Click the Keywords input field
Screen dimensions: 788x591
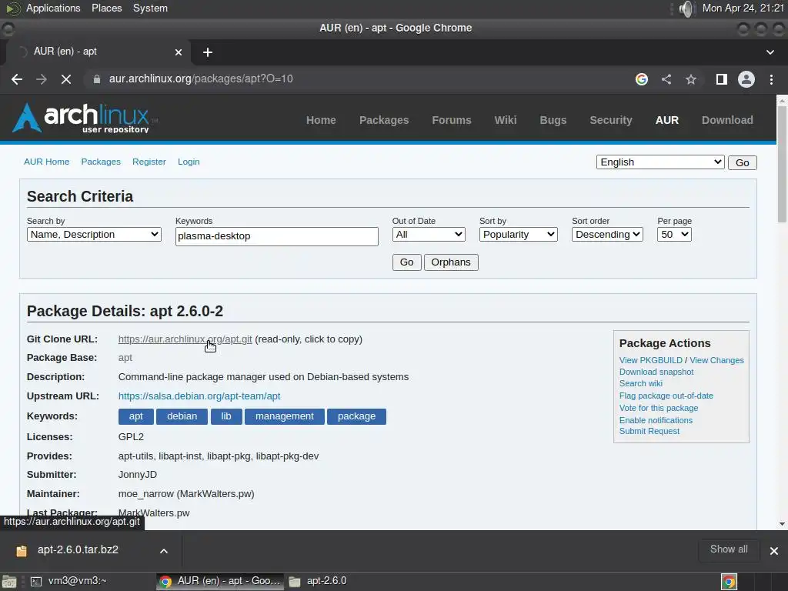click(277, 236)
